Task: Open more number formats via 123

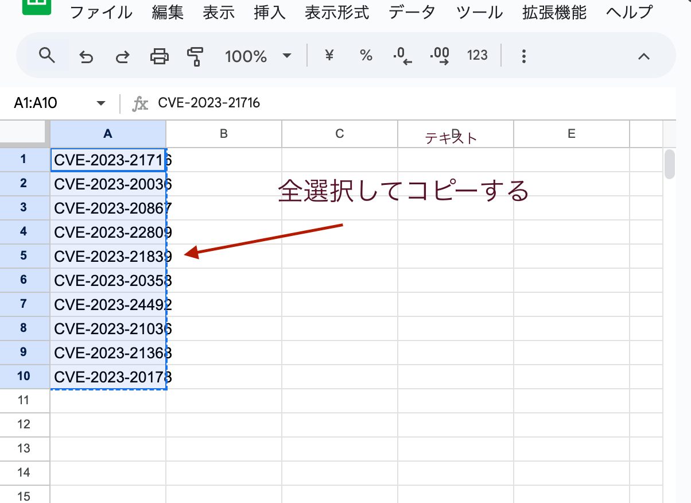Action: (x=477, y=56)
